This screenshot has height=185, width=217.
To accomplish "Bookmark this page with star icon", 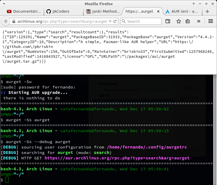I will point(179,21).
